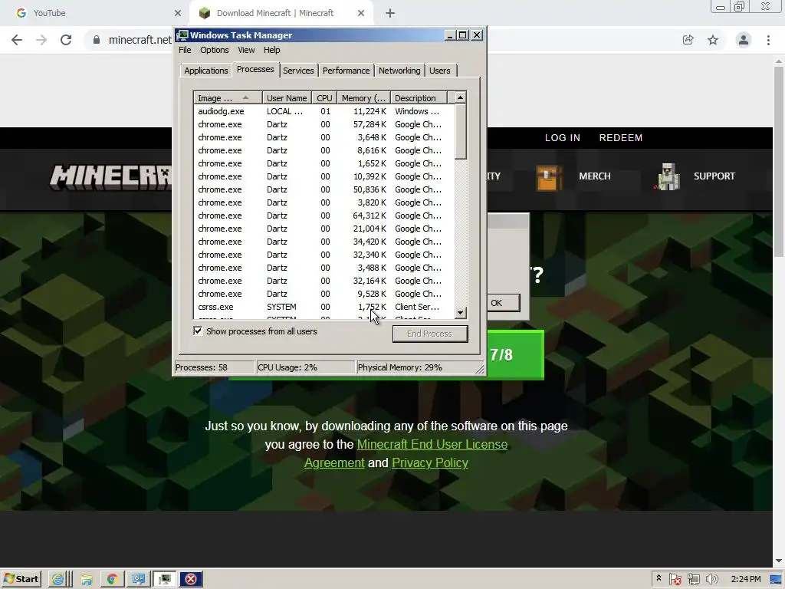Open Windows Explorer folder icon in taskbar
The image size is (785, 589).
point(87,579)
